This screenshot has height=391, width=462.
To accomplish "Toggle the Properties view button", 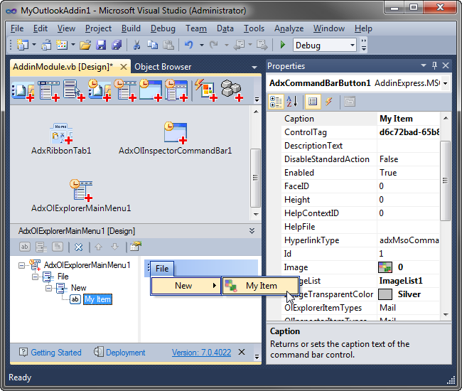I will (x=313, y=102).
